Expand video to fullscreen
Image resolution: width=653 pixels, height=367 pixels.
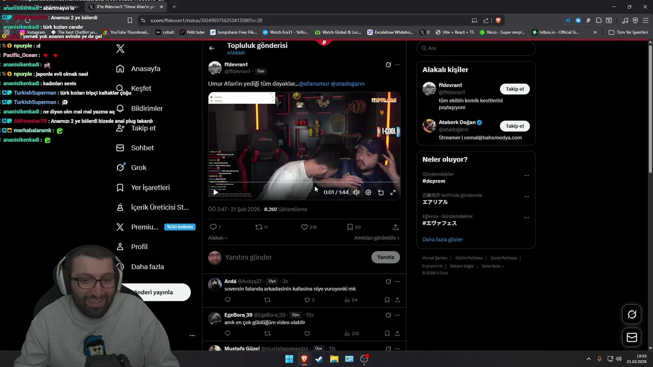393,192
